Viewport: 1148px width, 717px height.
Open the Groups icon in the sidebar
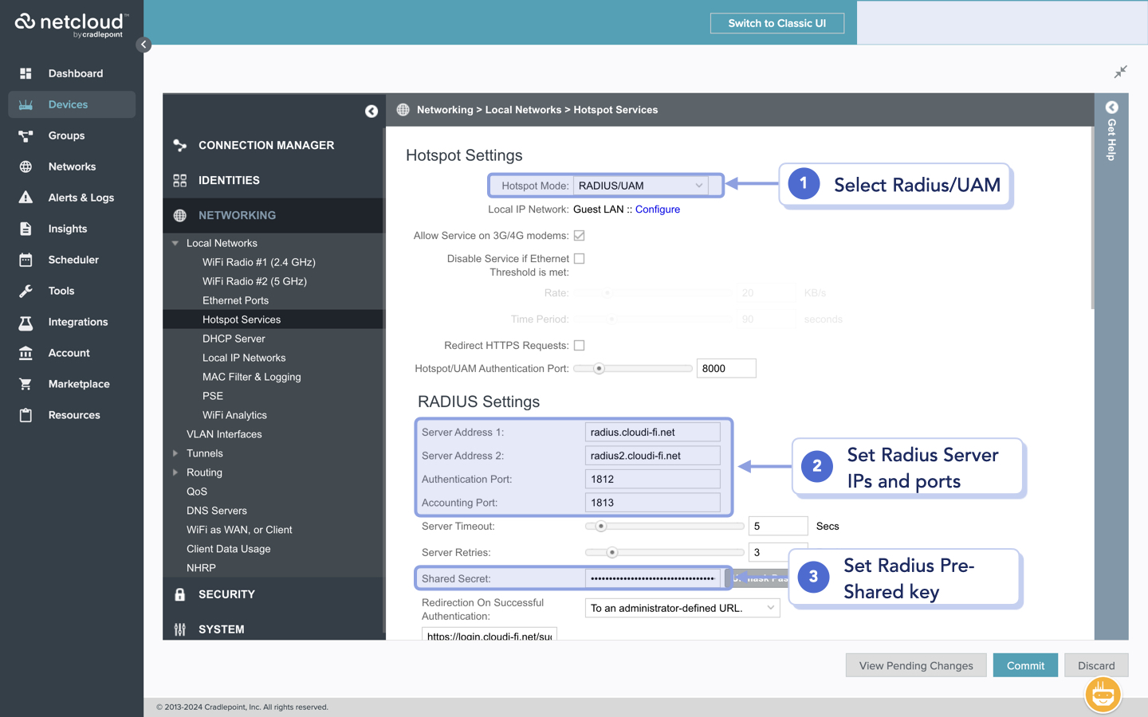[26, 135]
